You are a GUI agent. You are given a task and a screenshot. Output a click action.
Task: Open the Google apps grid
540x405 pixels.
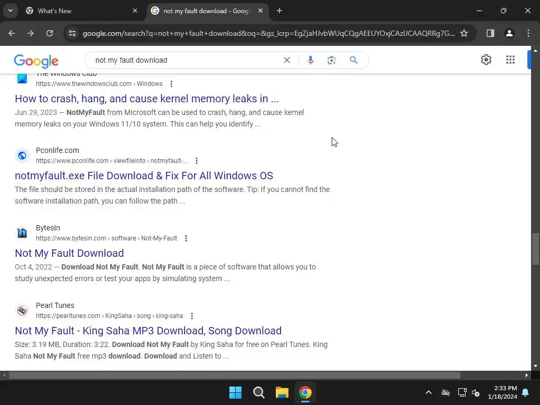coord(510,60)
